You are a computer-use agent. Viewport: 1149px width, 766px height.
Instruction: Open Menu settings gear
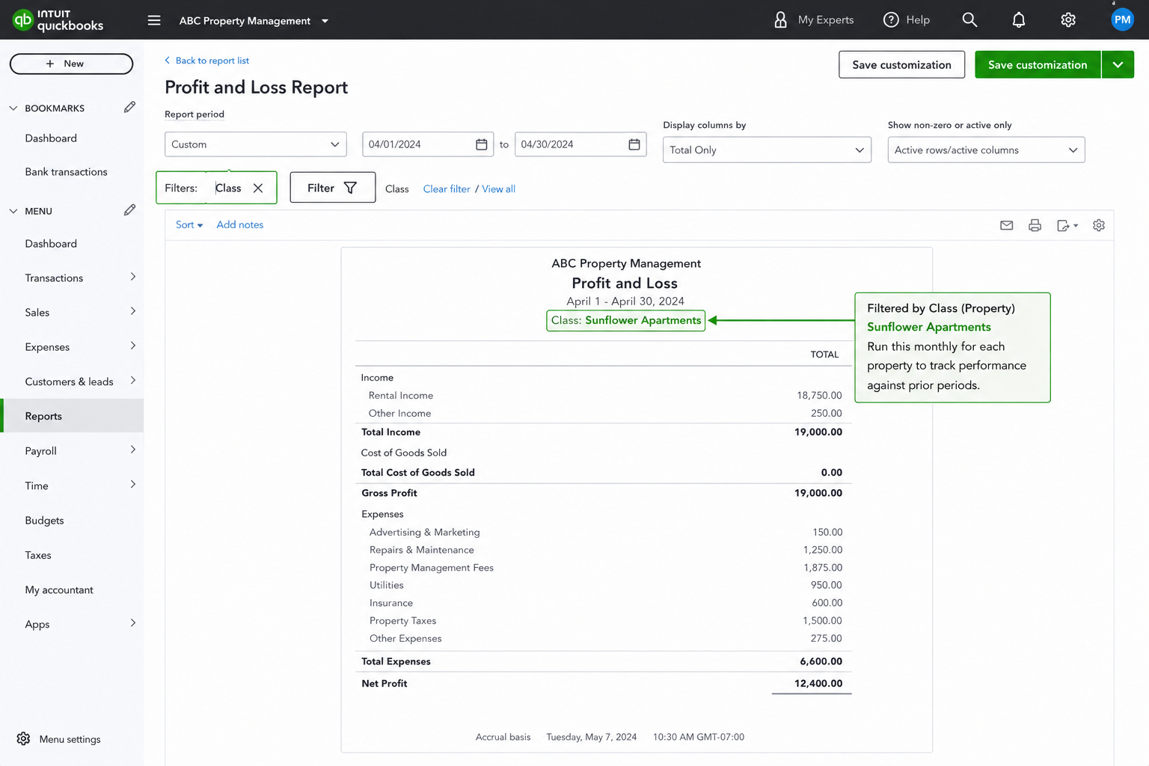(x=24, y=739)
